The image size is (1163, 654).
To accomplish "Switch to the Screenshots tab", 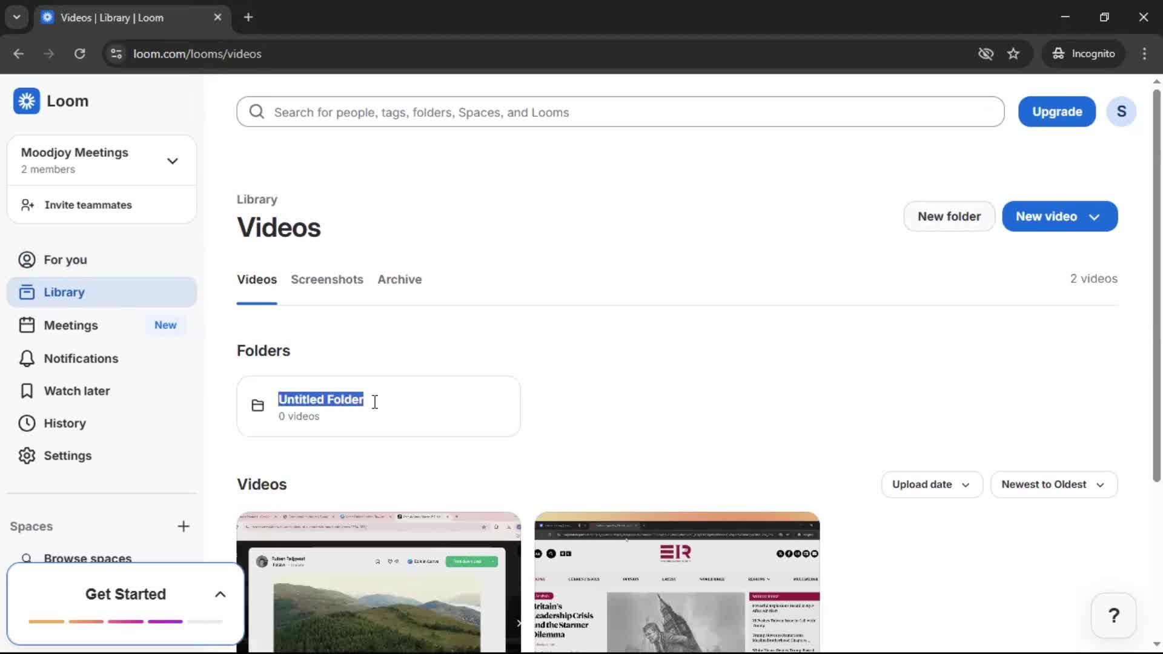I will [x=327, y=279].
